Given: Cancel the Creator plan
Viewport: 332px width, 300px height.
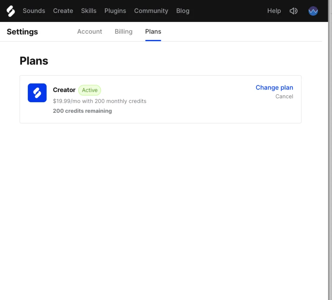Looking at the screenshot, I should pos(284,96).
